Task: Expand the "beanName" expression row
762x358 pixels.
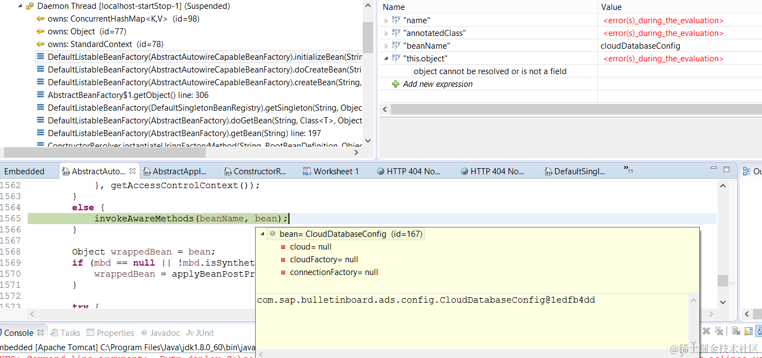Action: (387, 46)
